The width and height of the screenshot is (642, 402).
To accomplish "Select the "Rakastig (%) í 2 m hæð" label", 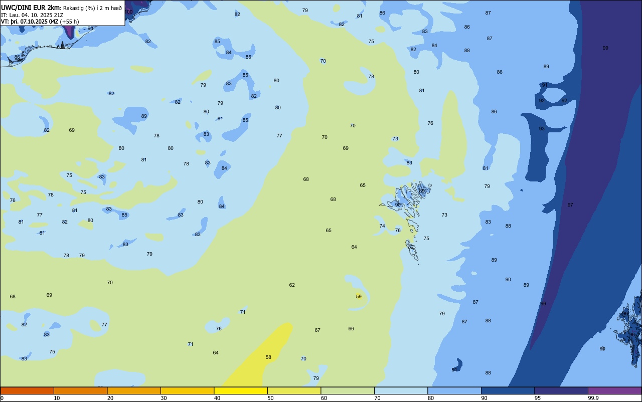I will (92, 8).
